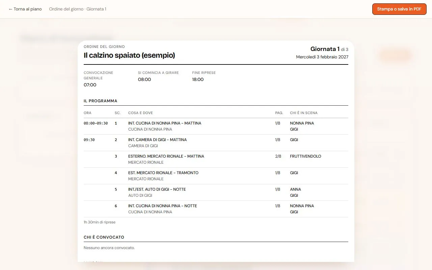Select the title 'Il calzino spaiato (esempio)'
This screenshot has width=432, height=270.
coord(129,55)
